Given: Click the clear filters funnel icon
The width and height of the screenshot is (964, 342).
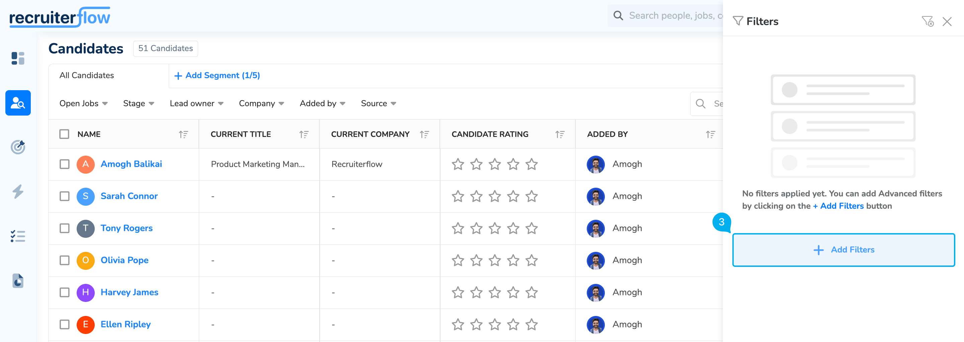Looking at the screenshot, I should pyautogui.click(x=927, y=21).
